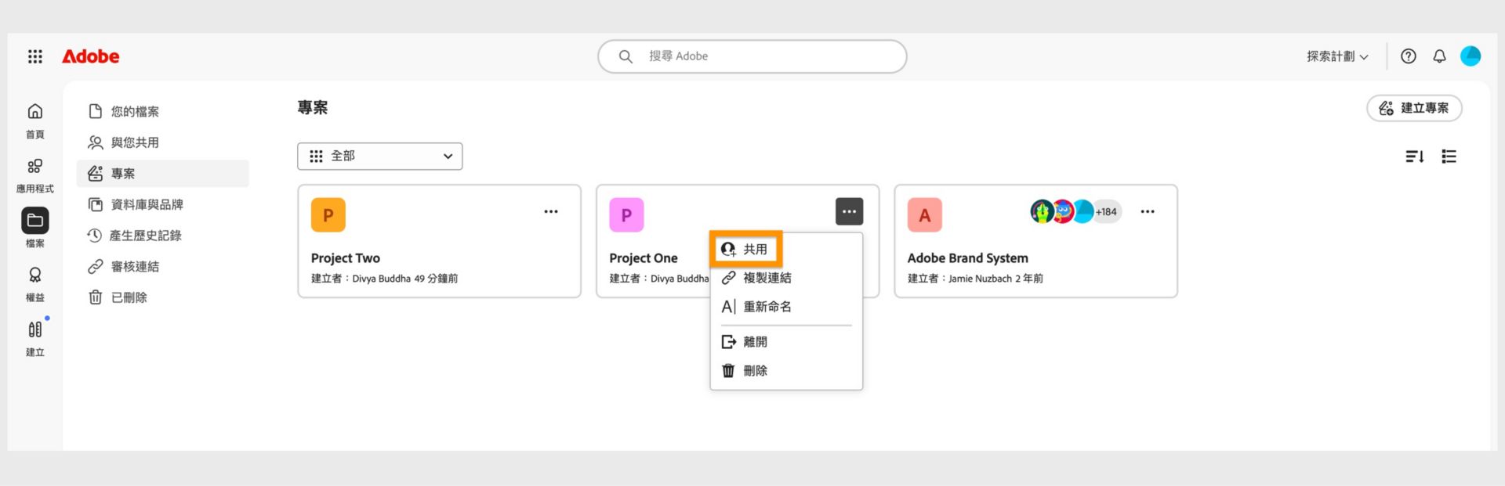This screenshot has width=1505, height=486.
Task: Click the Adobe logo
Action: 91,56
